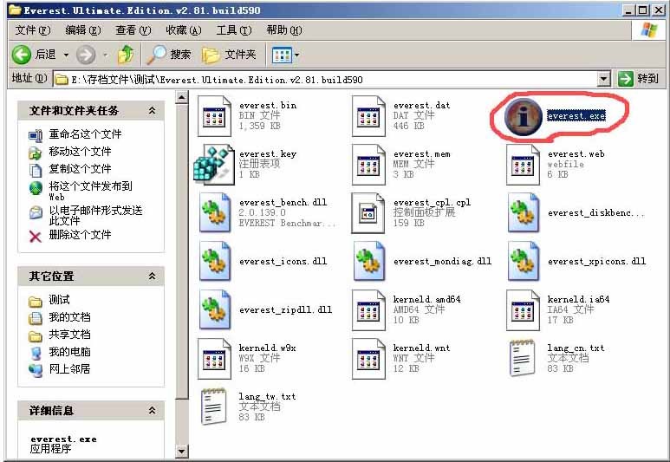The height and width of the screenshot is (462, 670).
Task: Collapse the 详细信息 panel
Action: [x=152, y=411]
